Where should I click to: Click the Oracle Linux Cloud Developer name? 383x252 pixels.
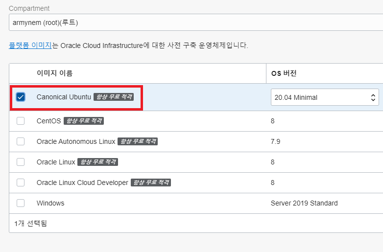coord(82,183)
